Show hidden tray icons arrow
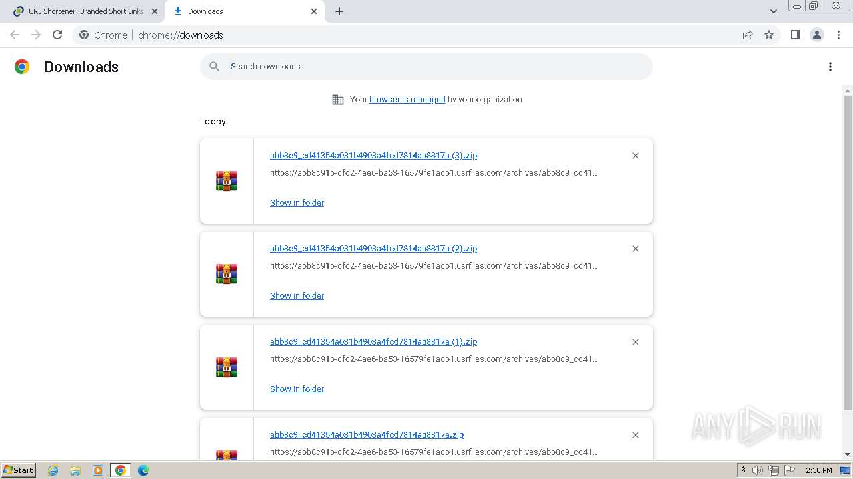853x479 pixels. (743, 470)
